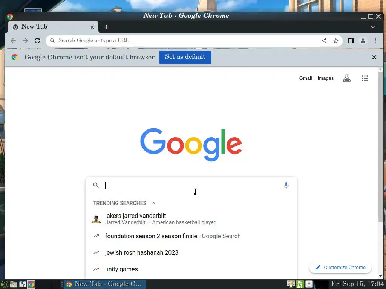386x289 pixels.
Task: Focus the Google search input field
Action: (x=192, y=185)
